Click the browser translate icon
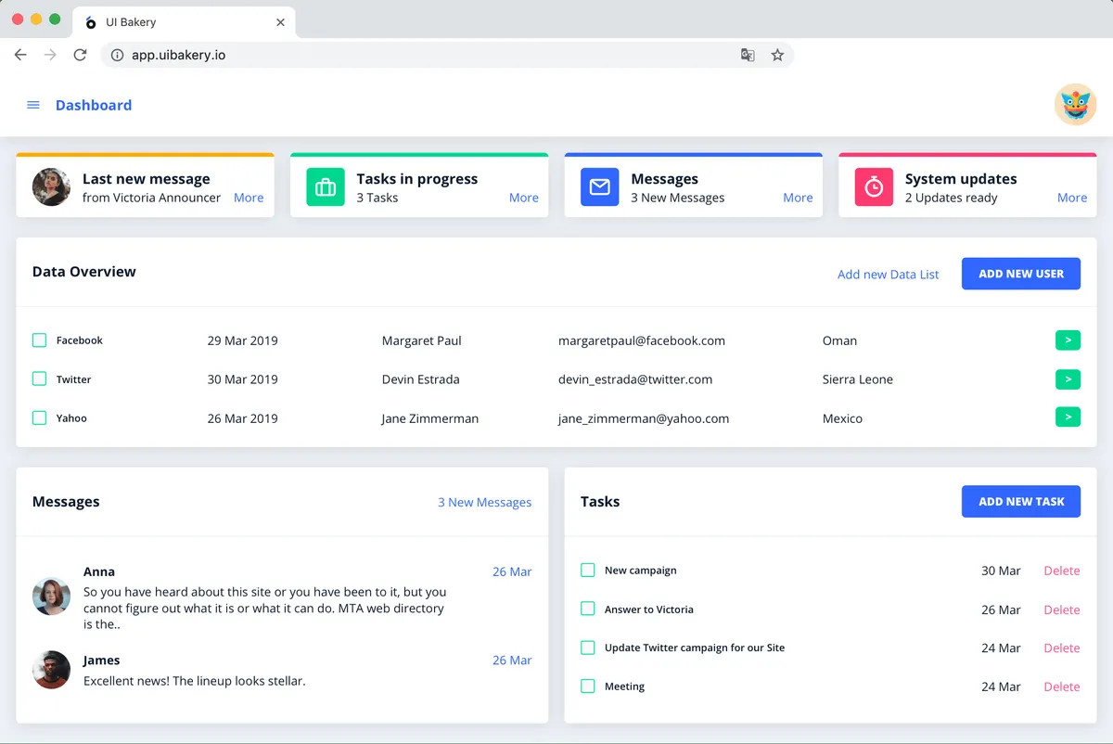The image size is (1113, 744). [748, 56]
